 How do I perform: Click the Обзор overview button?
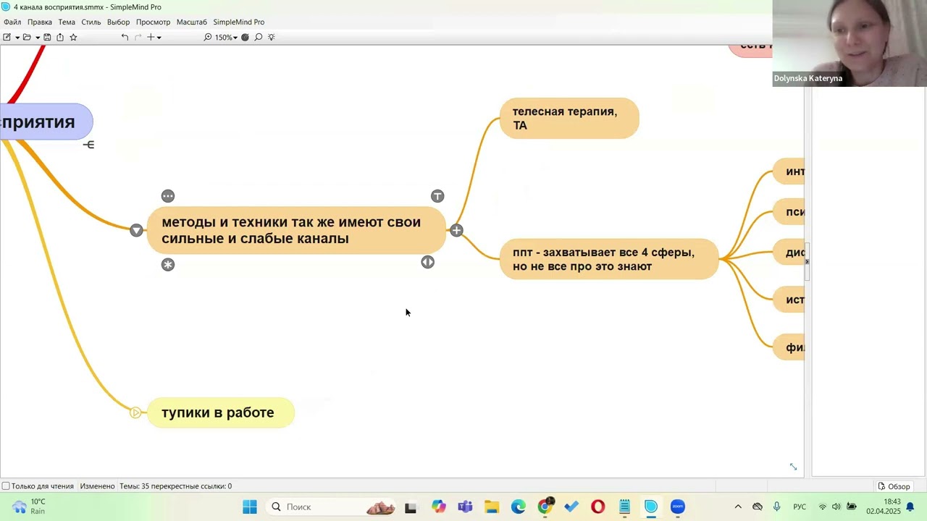894,486
